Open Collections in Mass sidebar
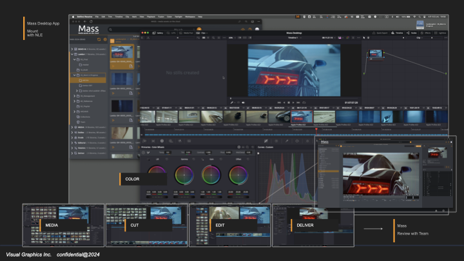 pyautogui.click(x=83, y=117)
